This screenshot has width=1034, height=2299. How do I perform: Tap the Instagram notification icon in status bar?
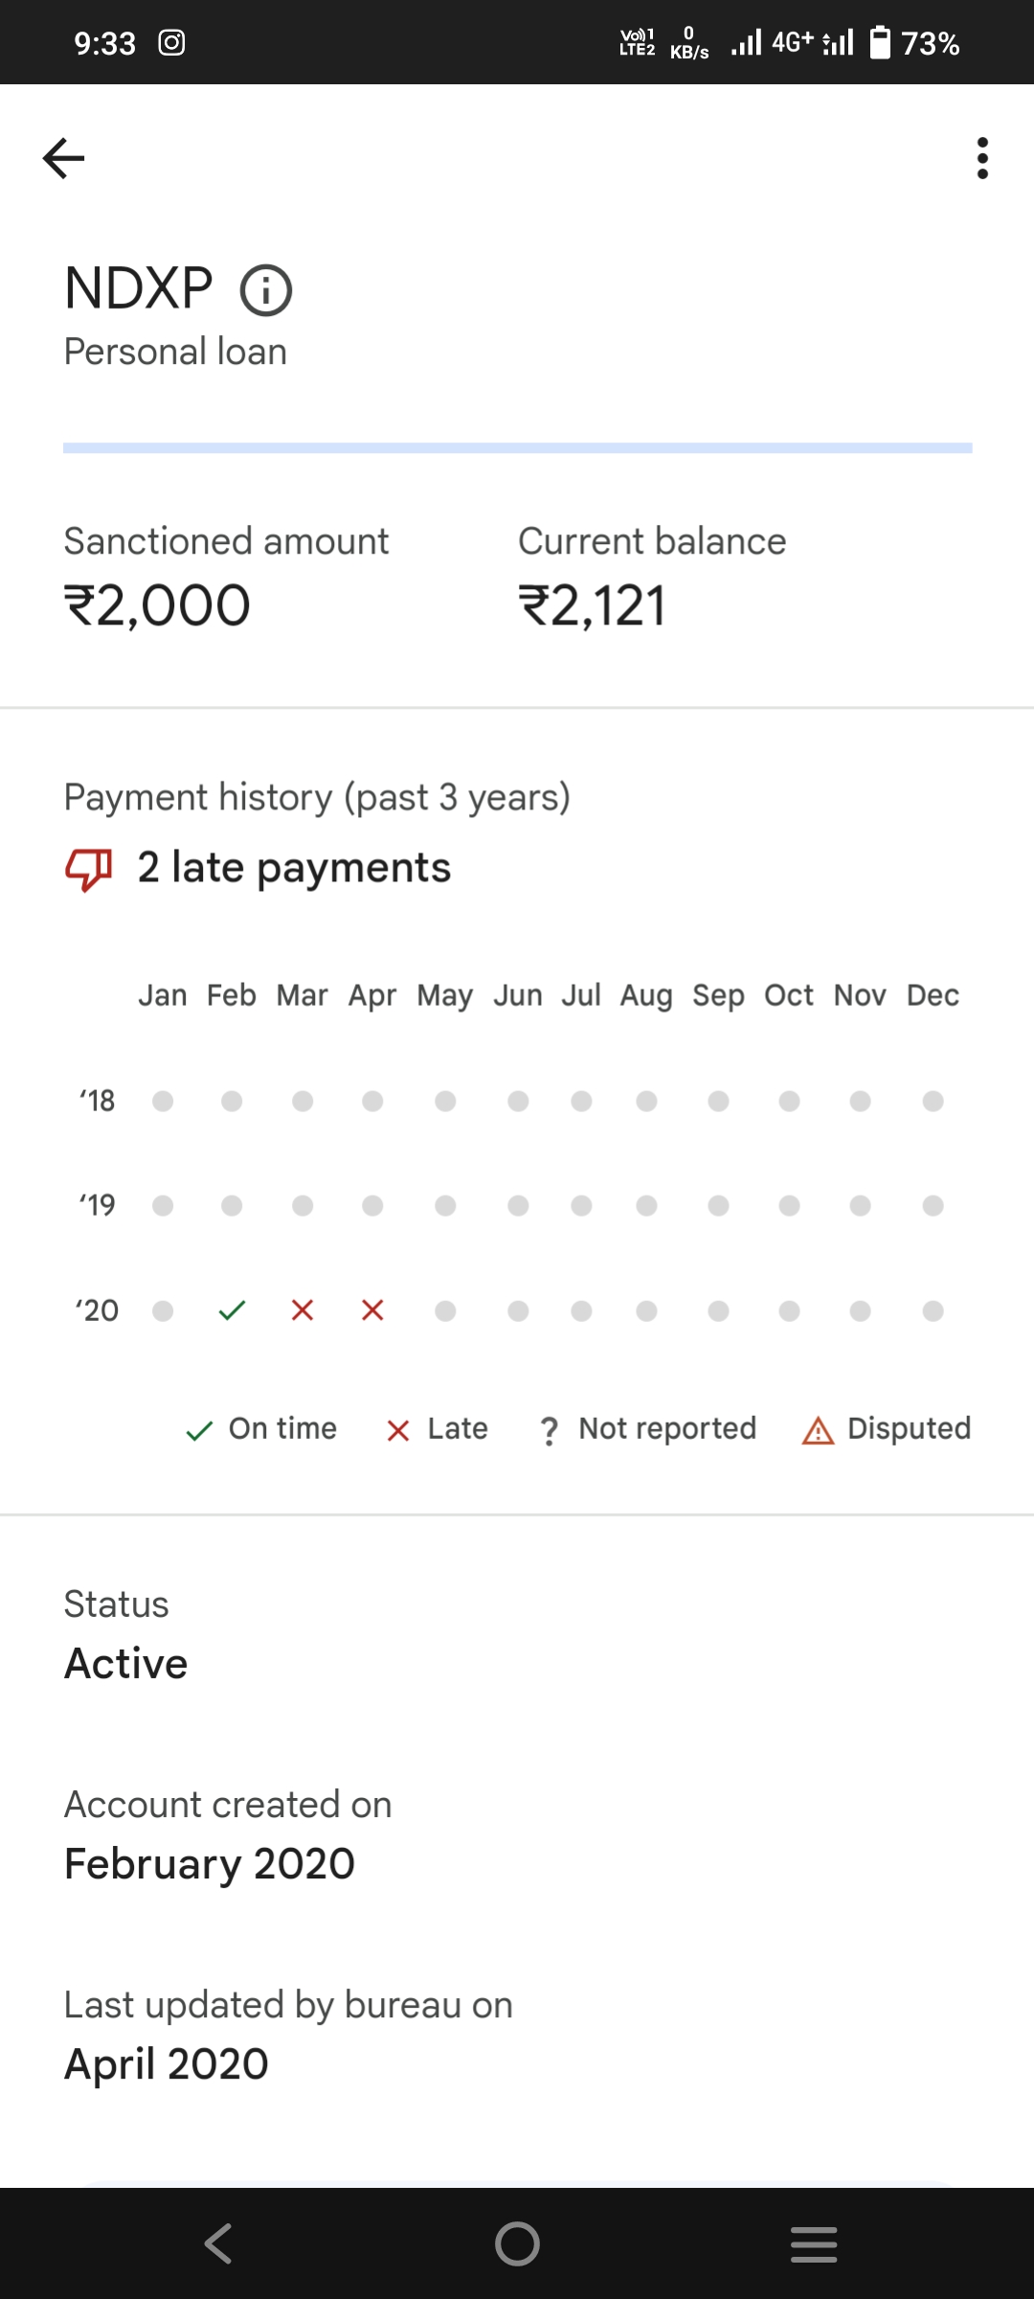(171, 43)
